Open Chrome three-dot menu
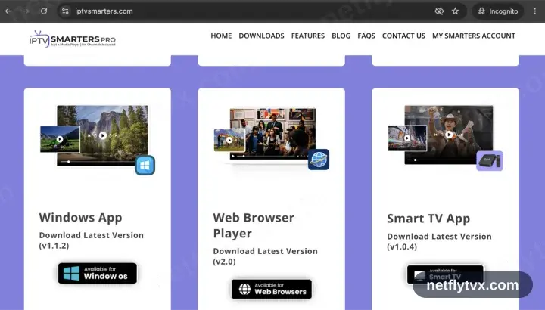The width and height of the screenshot is (545, 310). pyautogui.click(x=535, y=11)
